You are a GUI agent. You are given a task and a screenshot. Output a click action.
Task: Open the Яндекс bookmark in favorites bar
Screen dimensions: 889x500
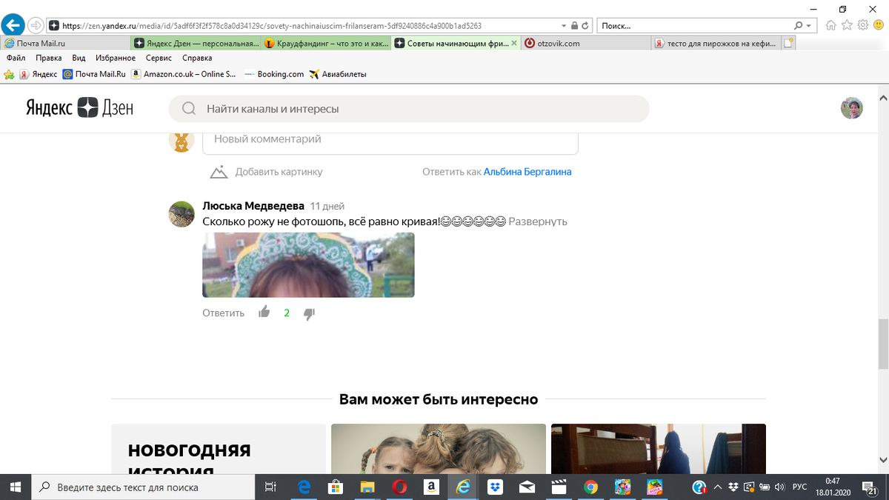(39, 74)
